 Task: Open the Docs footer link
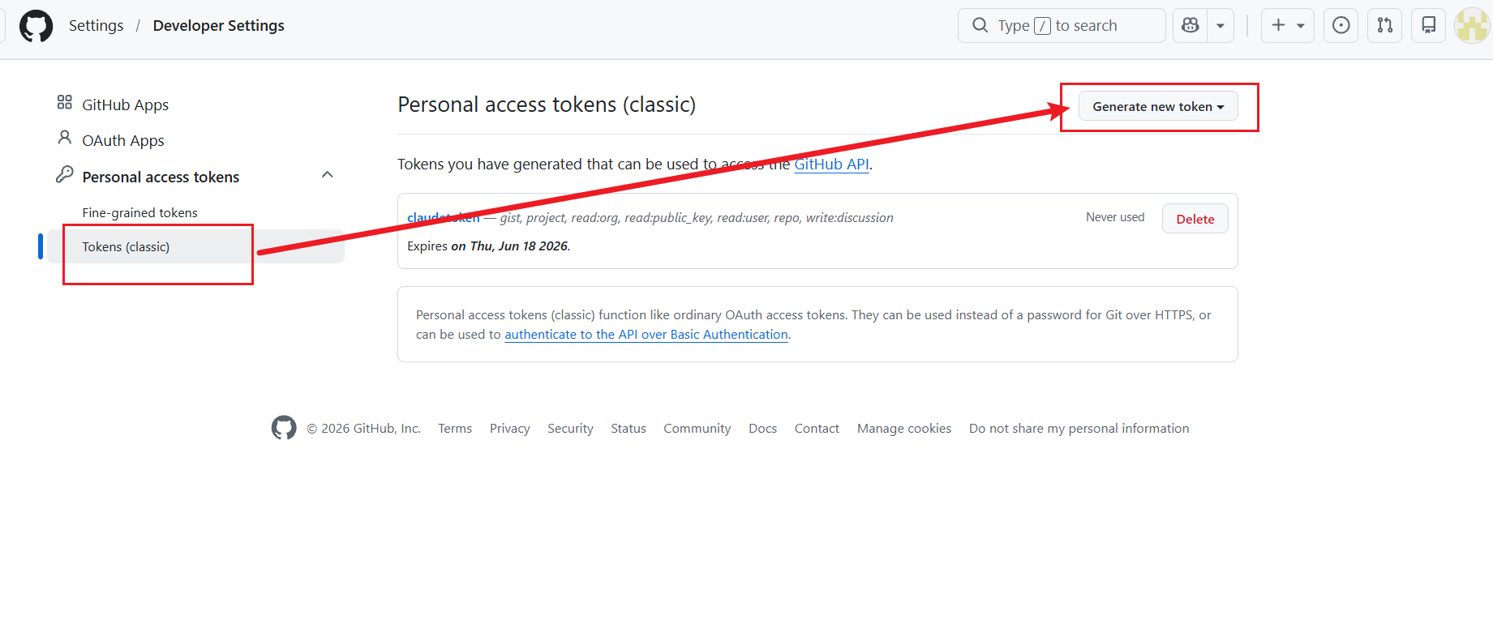click(x=762, y=429)
